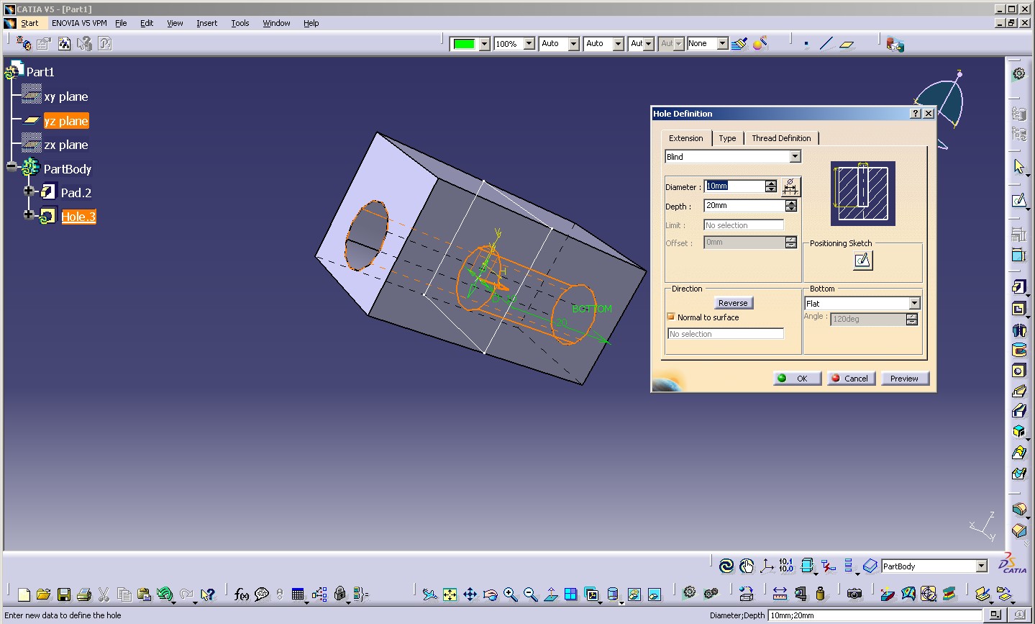Click the direction No selection field
Screen dimensions: 1035x624
point(725,334)
